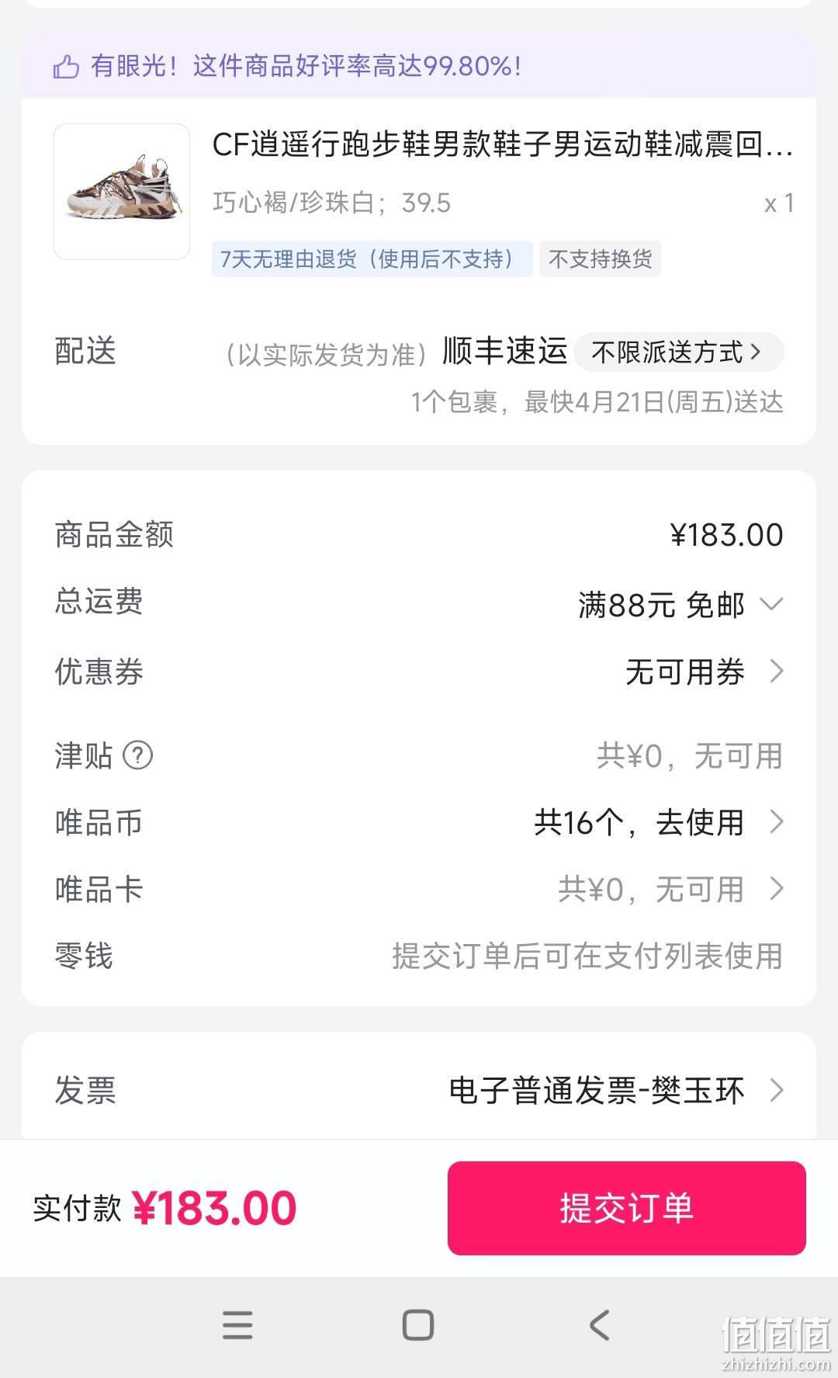Select the 不限派送方式 delivery method option

pos(679,352)
